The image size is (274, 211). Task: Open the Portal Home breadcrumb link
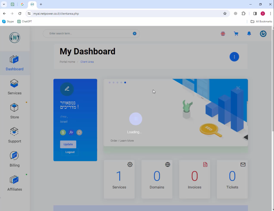(67, 62)
